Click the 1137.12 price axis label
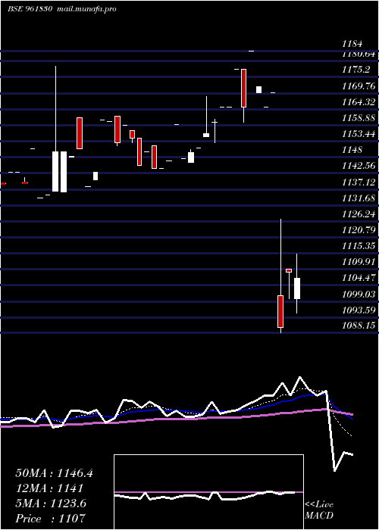 click(x=359, y=182)
